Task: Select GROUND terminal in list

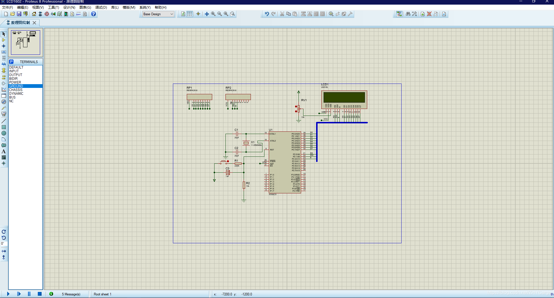Action: pyautogui.click(x=25, y=86)
